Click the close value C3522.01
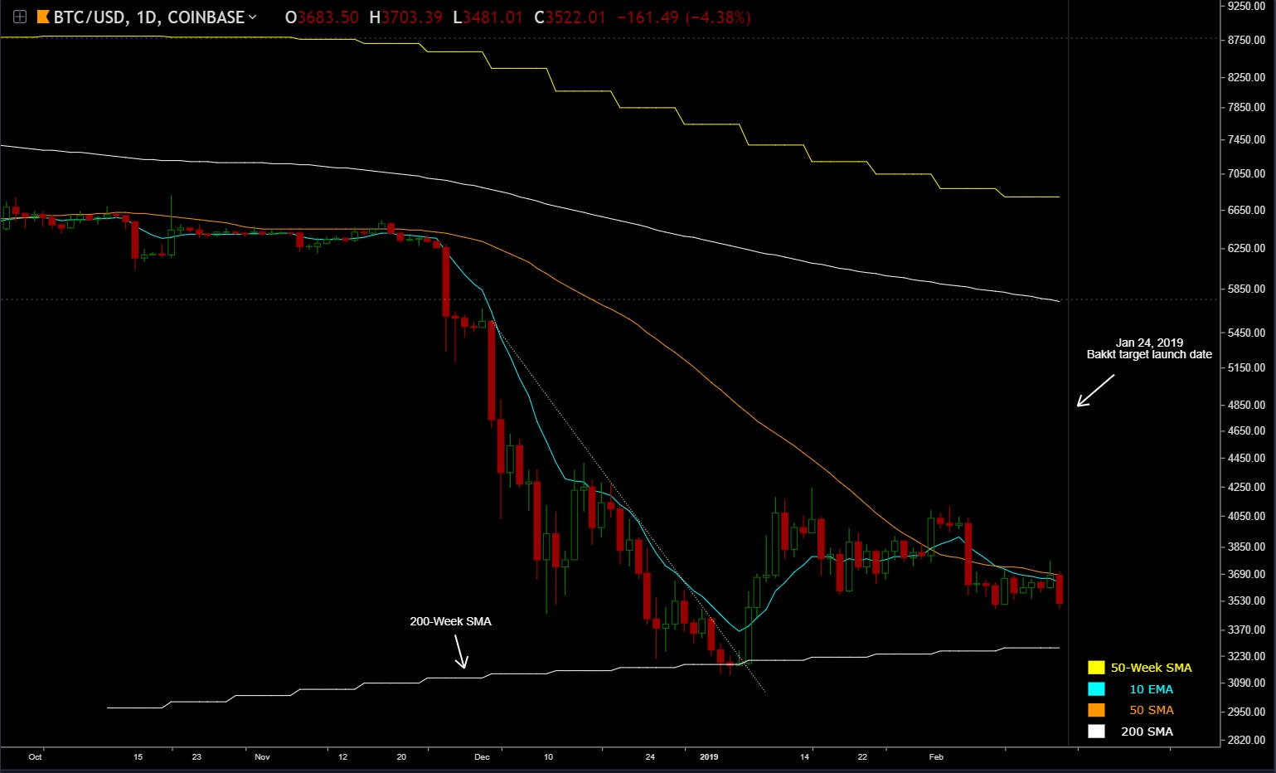Image resolution: width=1276 pixels, height=773 pixels. click(x=570, y=17)
